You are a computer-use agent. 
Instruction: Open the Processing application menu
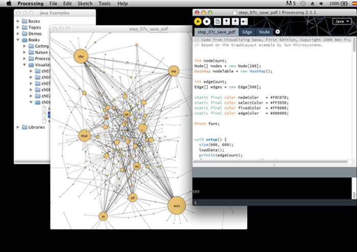coord(31,4)
